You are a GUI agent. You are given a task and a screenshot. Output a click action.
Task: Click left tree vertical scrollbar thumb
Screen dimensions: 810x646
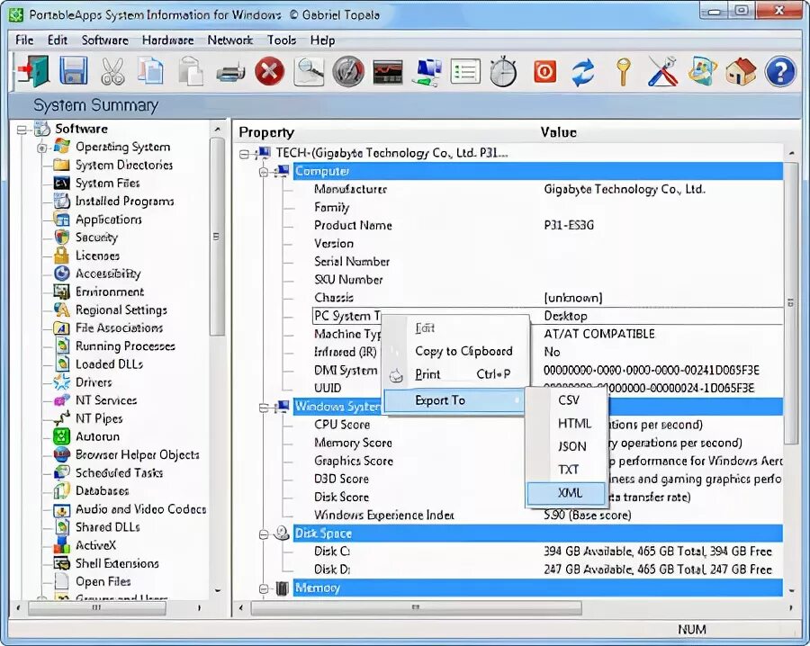pyautogui.click(x=218, y=237)
